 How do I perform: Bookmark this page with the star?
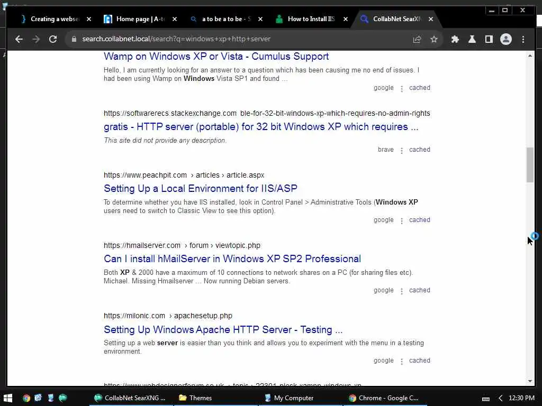click(434, 39)
